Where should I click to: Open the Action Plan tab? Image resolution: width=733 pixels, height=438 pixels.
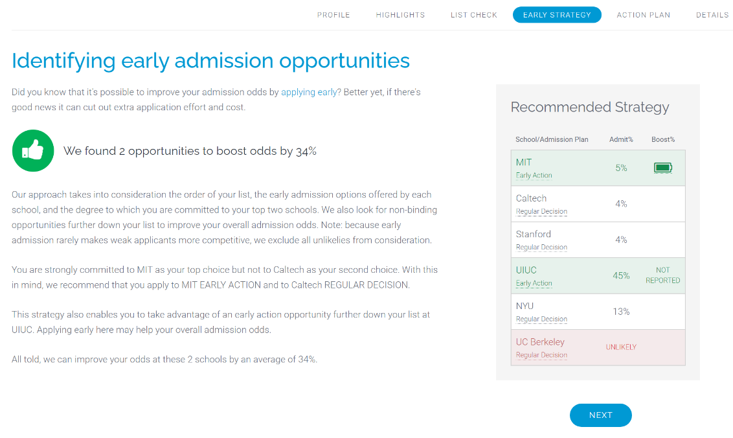coord(643,15)
